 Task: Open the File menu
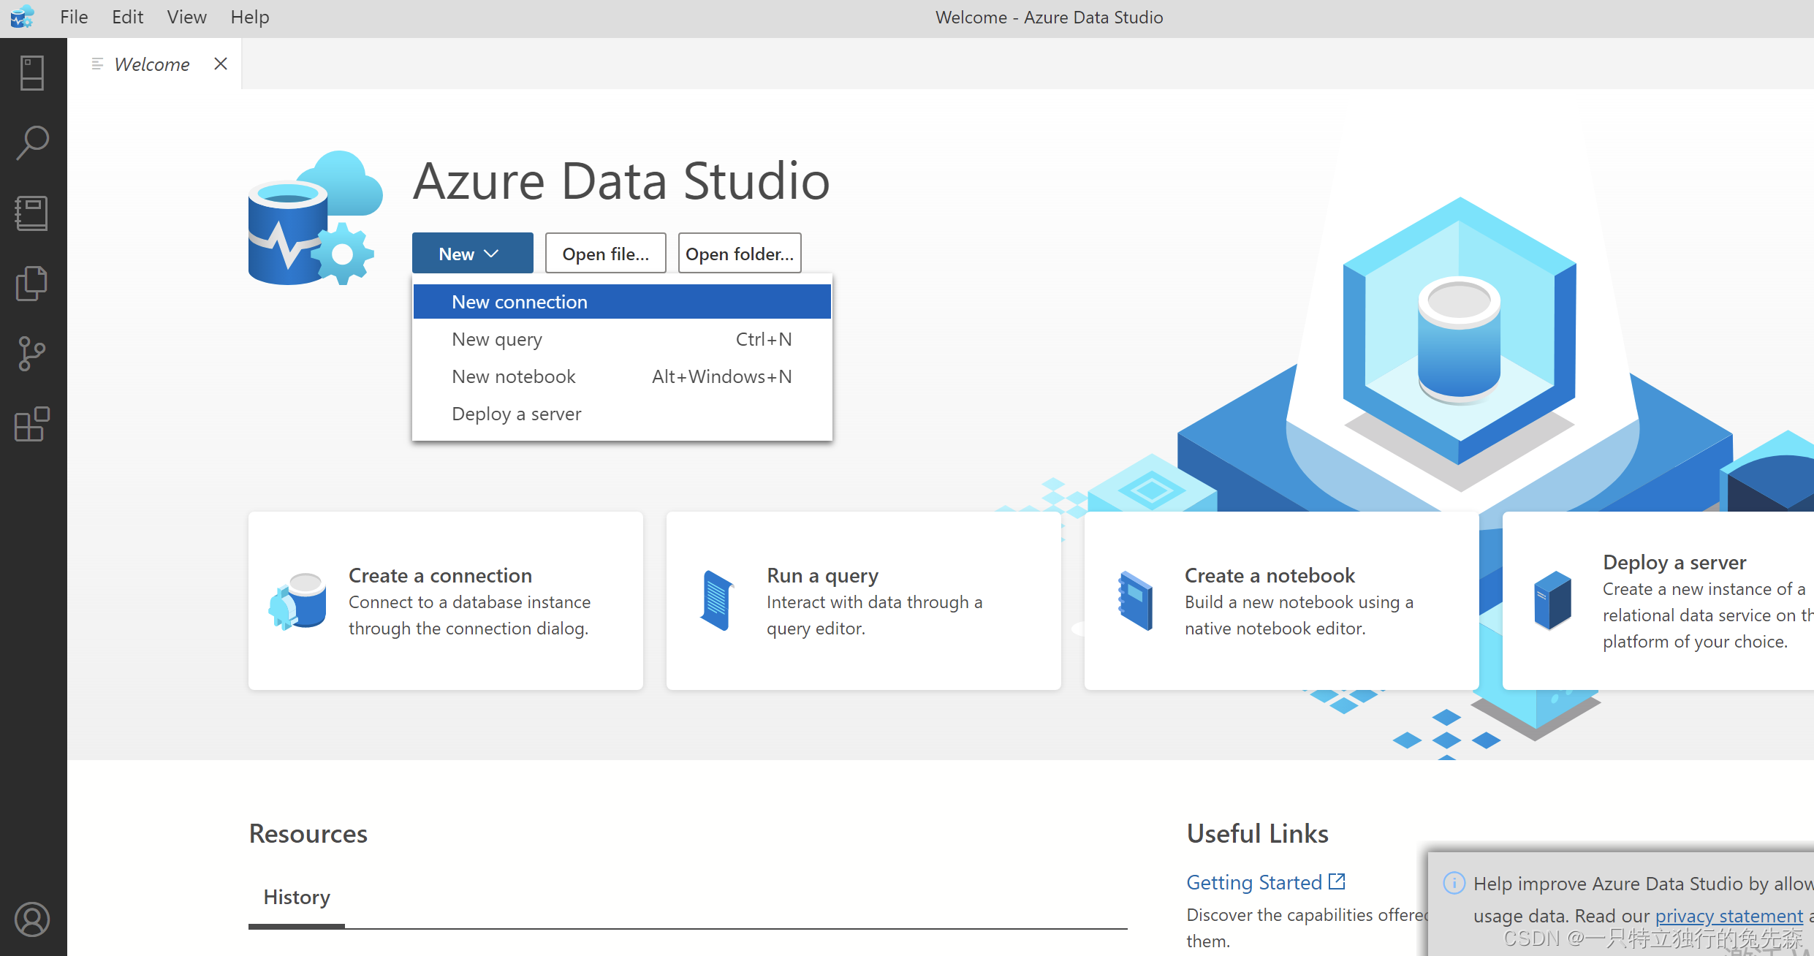74,17
